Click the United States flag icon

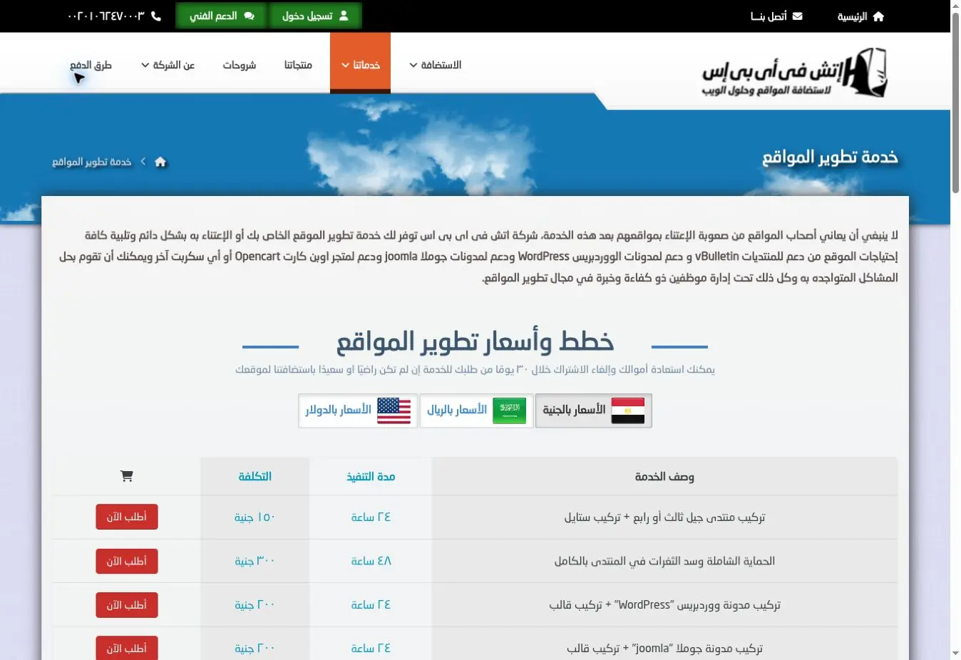point(394,411)
